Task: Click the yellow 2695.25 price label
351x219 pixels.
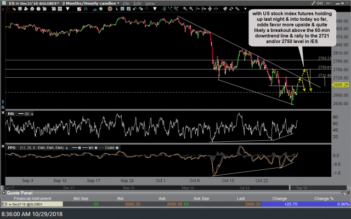Action: [x=341, y=85]
